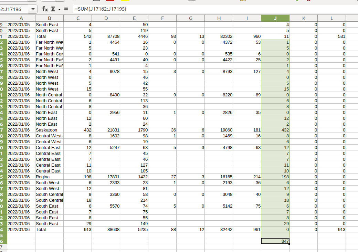Viewport: 358px width, 252px height.
Task: Click the Sum sigma icon
Action: pyautogui.click(x=54, y=9)
